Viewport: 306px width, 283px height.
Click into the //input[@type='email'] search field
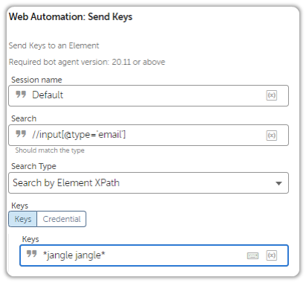point(149,135)
